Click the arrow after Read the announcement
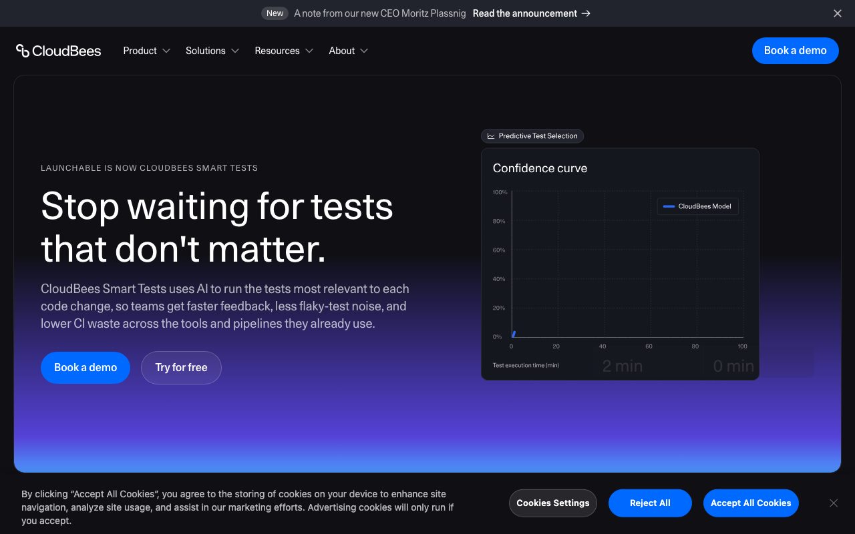The height and width of the screenshot is (534, 855). pos(586,13)
